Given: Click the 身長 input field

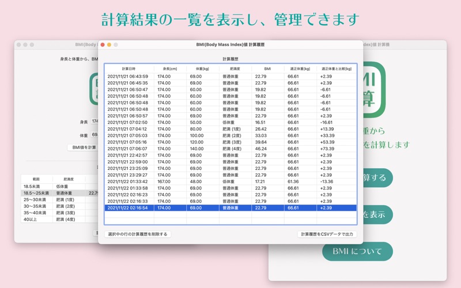Looking at the screenshot, I should click(95, 122).
